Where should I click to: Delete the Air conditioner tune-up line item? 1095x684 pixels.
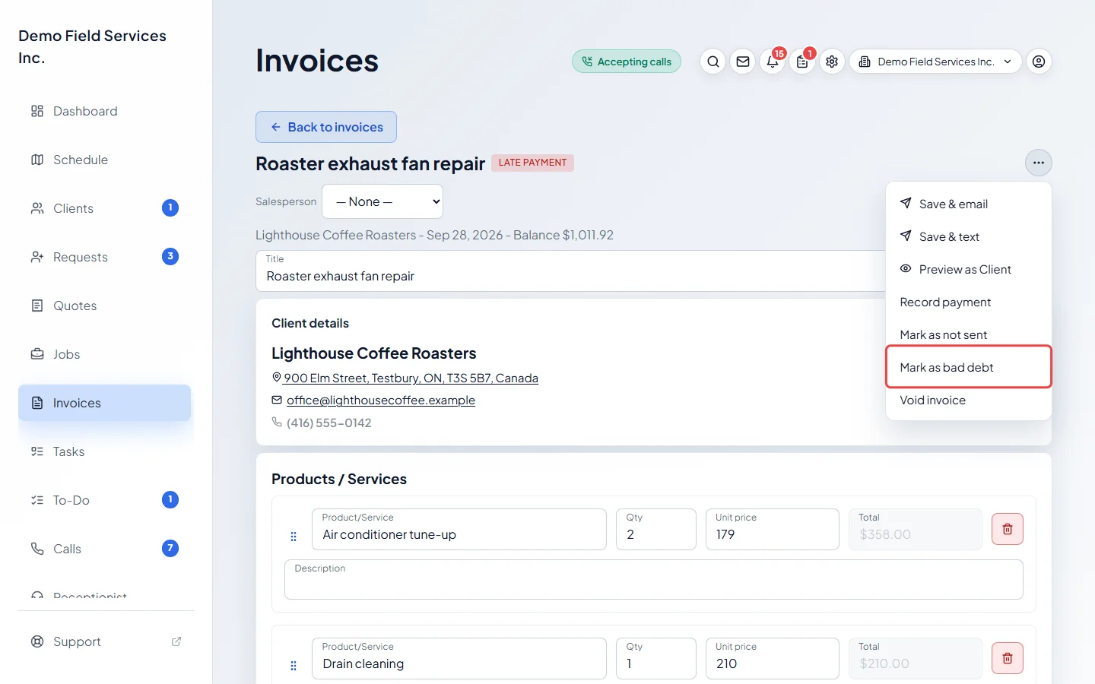coord(1008,529)
